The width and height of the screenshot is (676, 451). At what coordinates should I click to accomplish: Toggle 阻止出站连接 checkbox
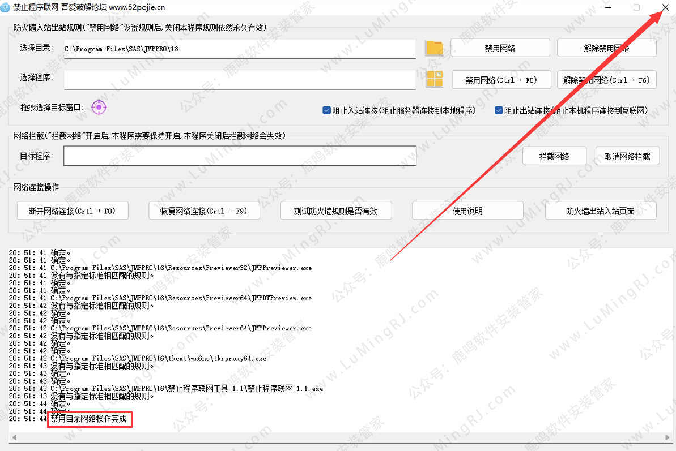pos(499,110)
